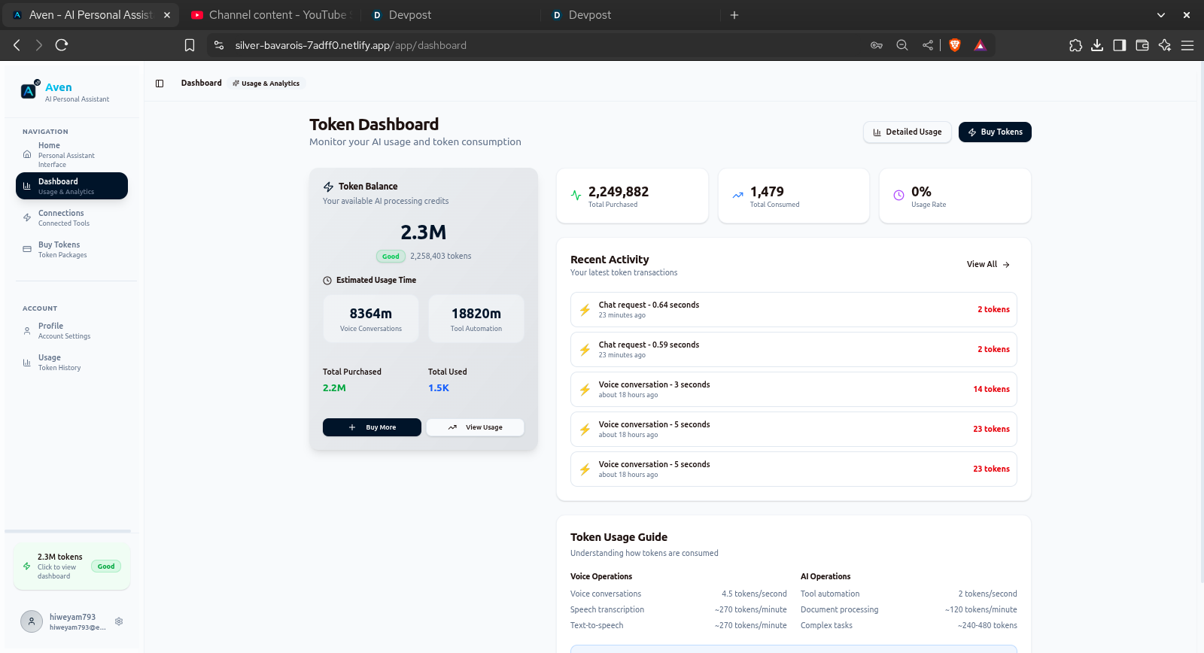Select Chat request - 0.64 seconds row
1204x653 pixels.
pyautogui.click(x=793, y=310)
